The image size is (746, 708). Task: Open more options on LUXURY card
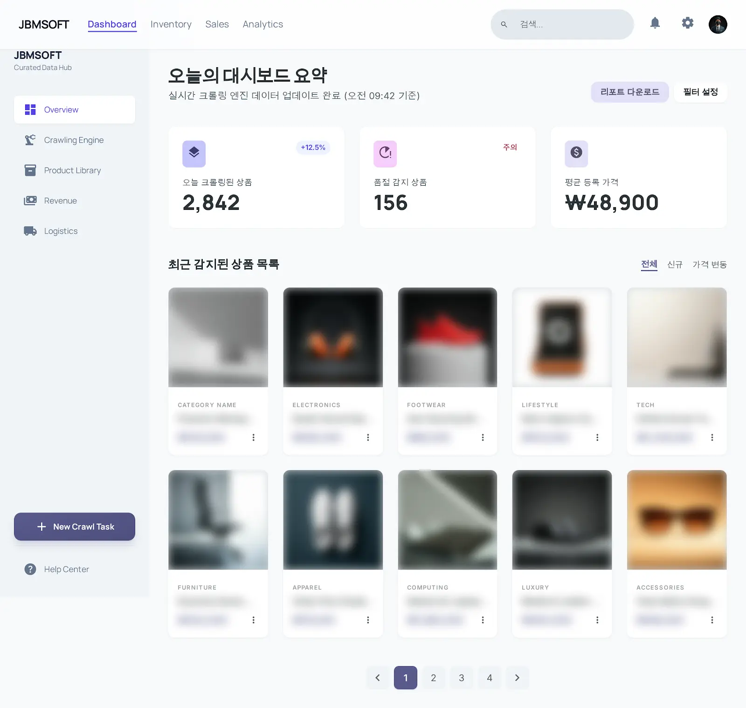coord(597,620)
